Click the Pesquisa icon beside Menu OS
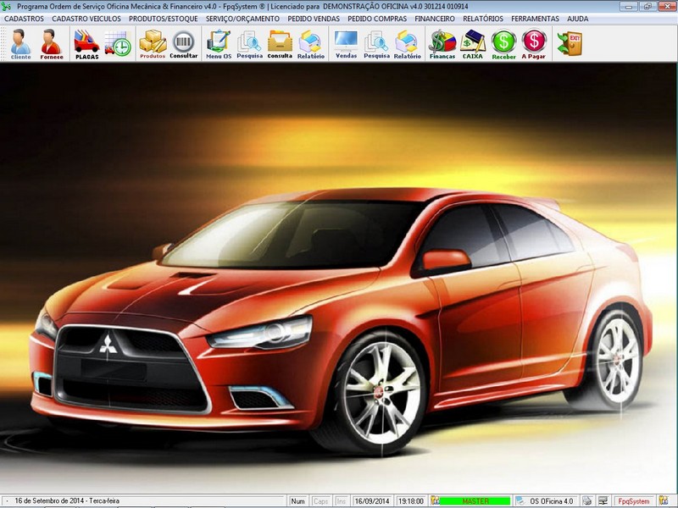Viewport: 678px width, 508px height. coord(249,44)
